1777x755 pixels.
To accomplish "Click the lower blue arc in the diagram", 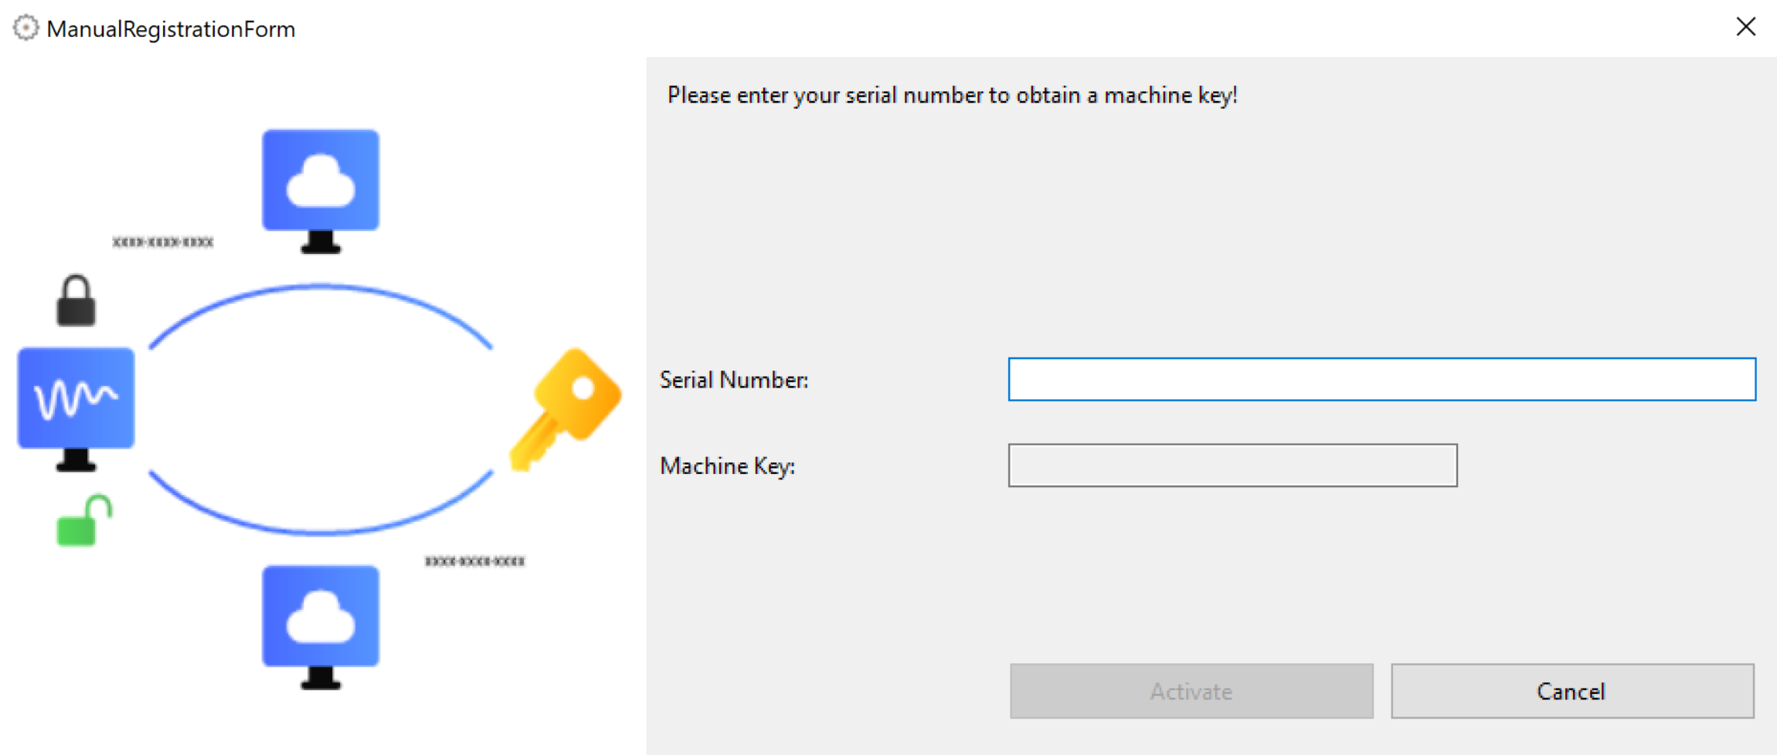I will (x=321, y=531).
